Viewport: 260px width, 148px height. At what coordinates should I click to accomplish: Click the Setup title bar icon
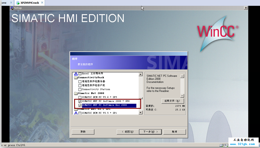(x=12, y=8)
